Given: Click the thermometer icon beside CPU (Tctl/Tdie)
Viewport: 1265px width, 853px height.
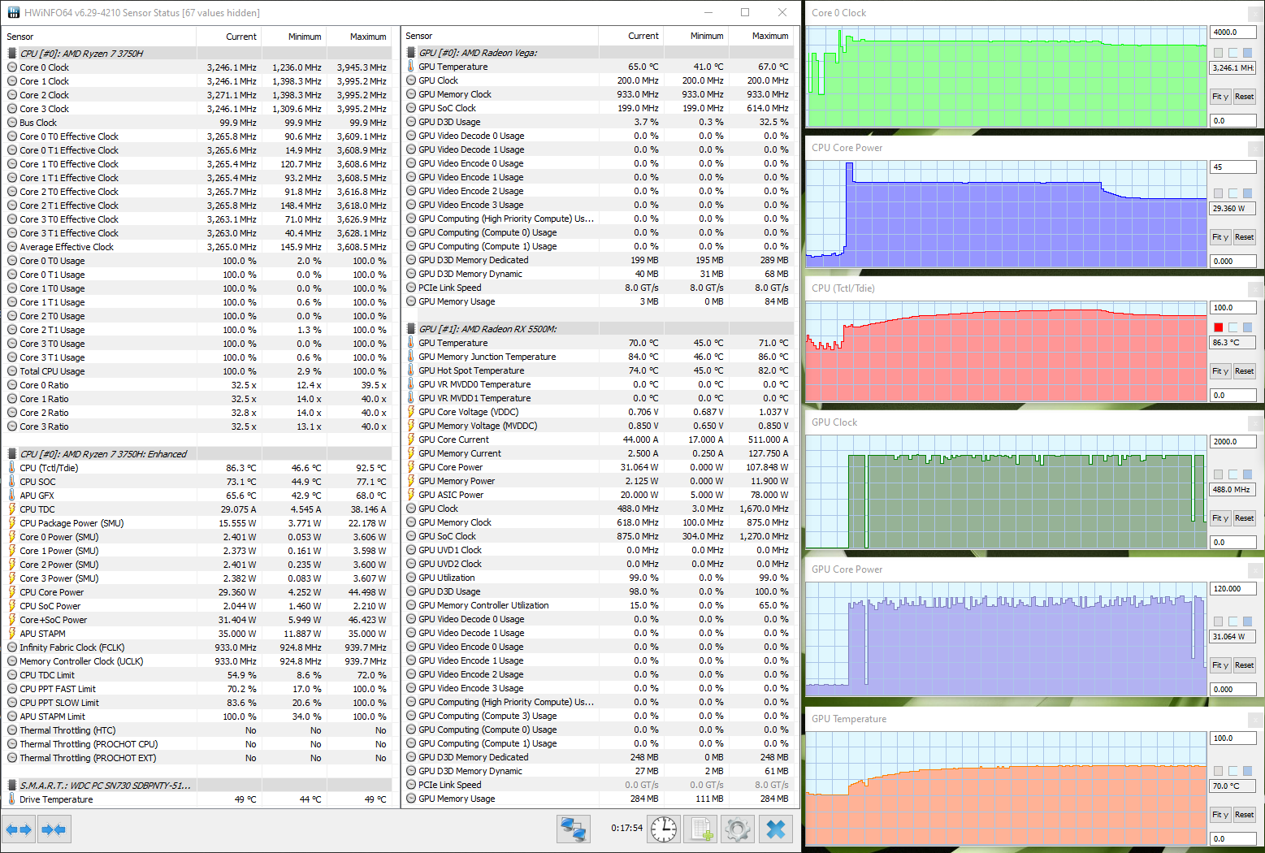Looking at the screenshot, I should [x=12, y=468].
